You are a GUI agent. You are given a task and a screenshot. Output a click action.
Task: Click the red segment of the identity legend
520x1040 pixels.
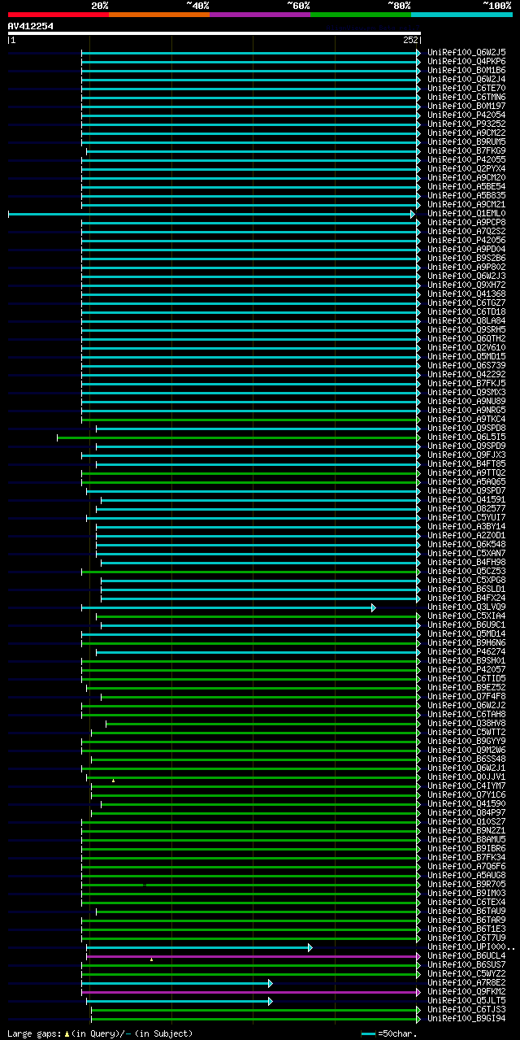click(x=58, y=15)
